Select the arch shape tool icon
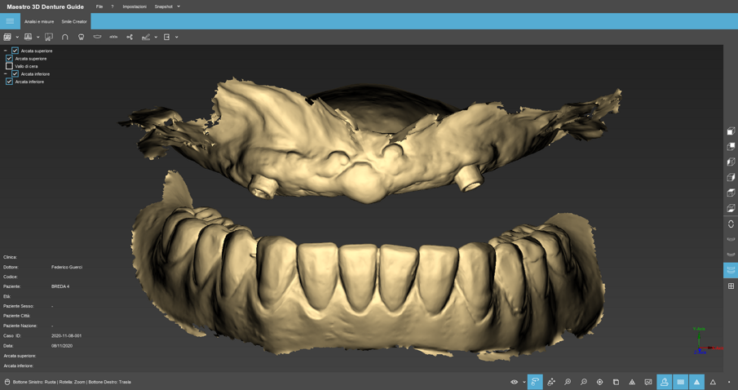 pyautogui.click(x=65, y=37)
